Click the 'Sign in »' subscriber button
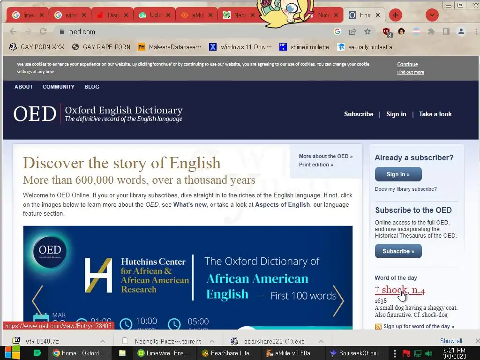The width and height of the screenshot is (480, 360). [398, 174]
